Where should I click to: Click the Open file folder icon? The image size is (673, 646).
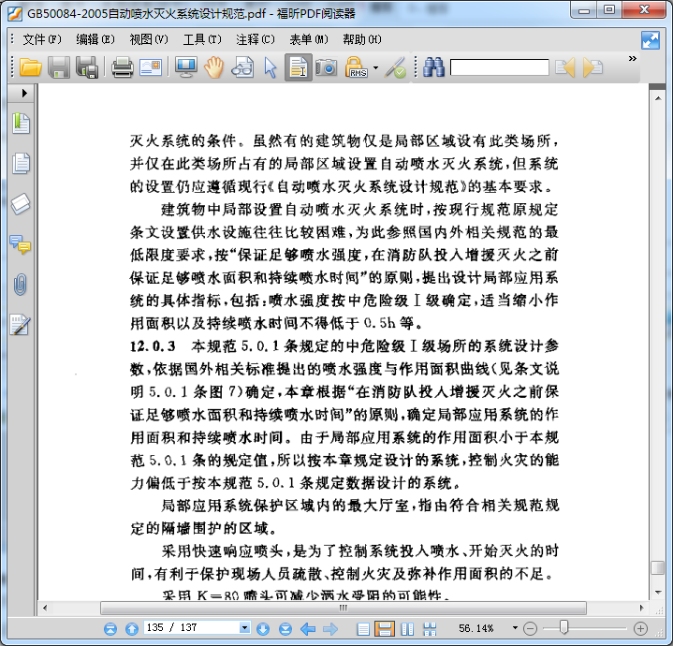click(30, 66)
